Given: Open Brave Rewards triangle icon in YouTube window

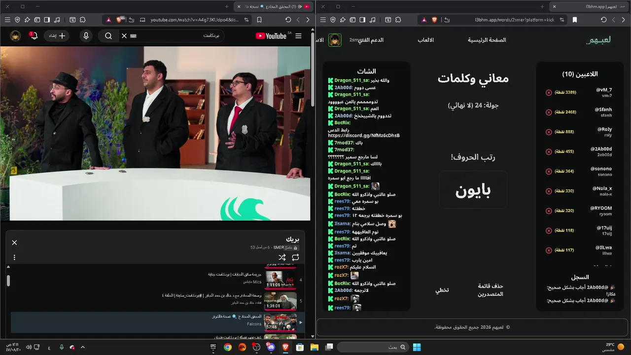Looking at the screenshot, I should pos(108,20).
